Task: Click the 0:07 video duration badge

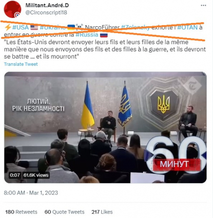Action: [15, 175]
